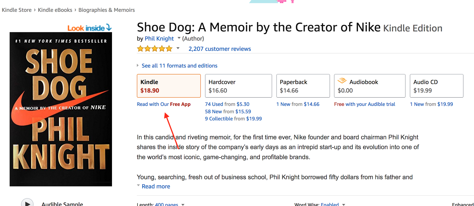Expand See all 11 formats and editions
This screenshot has height=206, width=474.
179,66
